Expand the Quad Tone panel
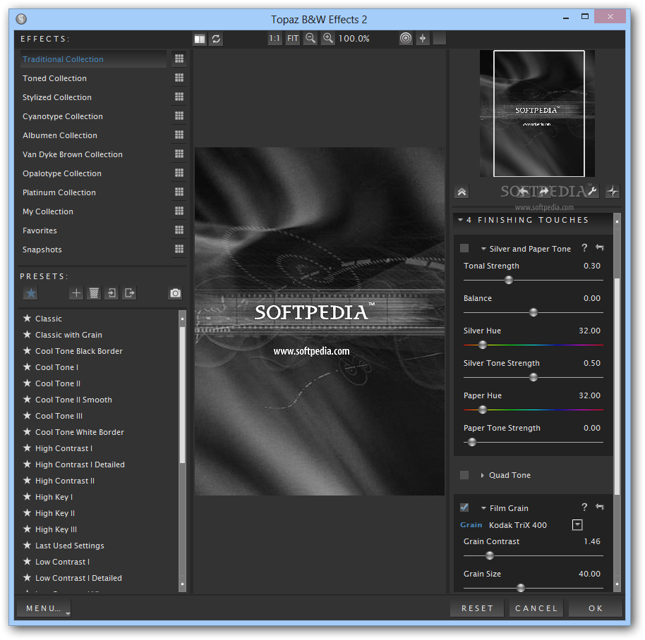 [x=483, y=475]
